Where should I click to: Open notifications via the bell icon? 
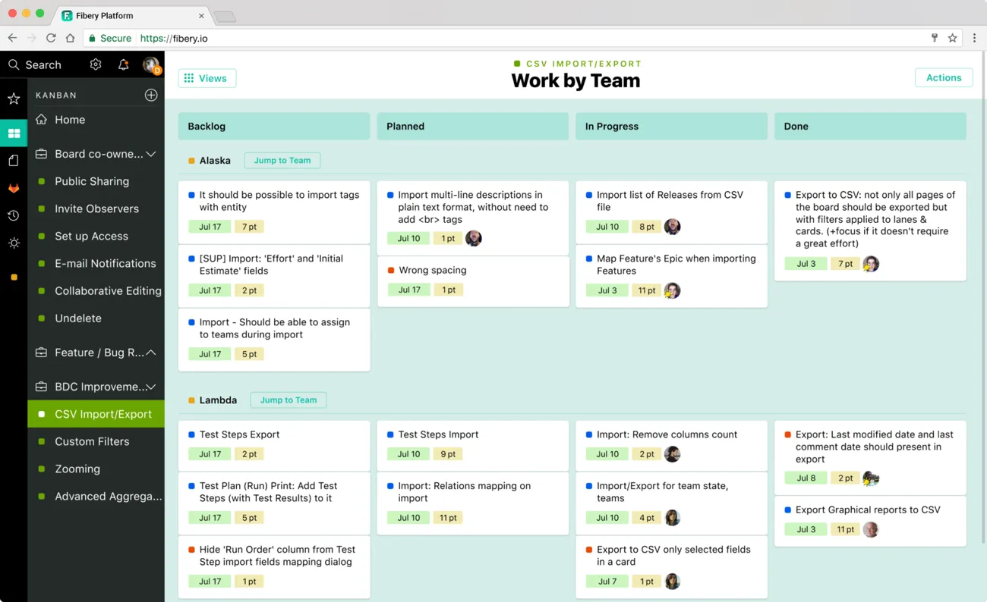(123, 64)
